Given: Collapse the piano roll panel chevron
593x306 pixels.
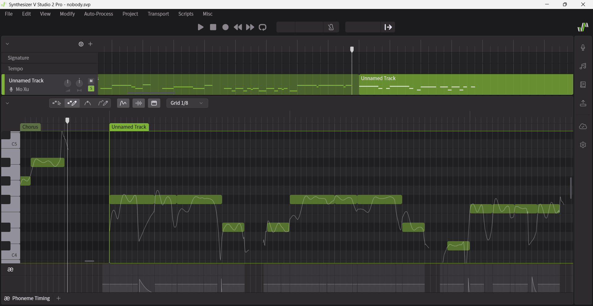Looking at the screenshot, I should point(7,103).
